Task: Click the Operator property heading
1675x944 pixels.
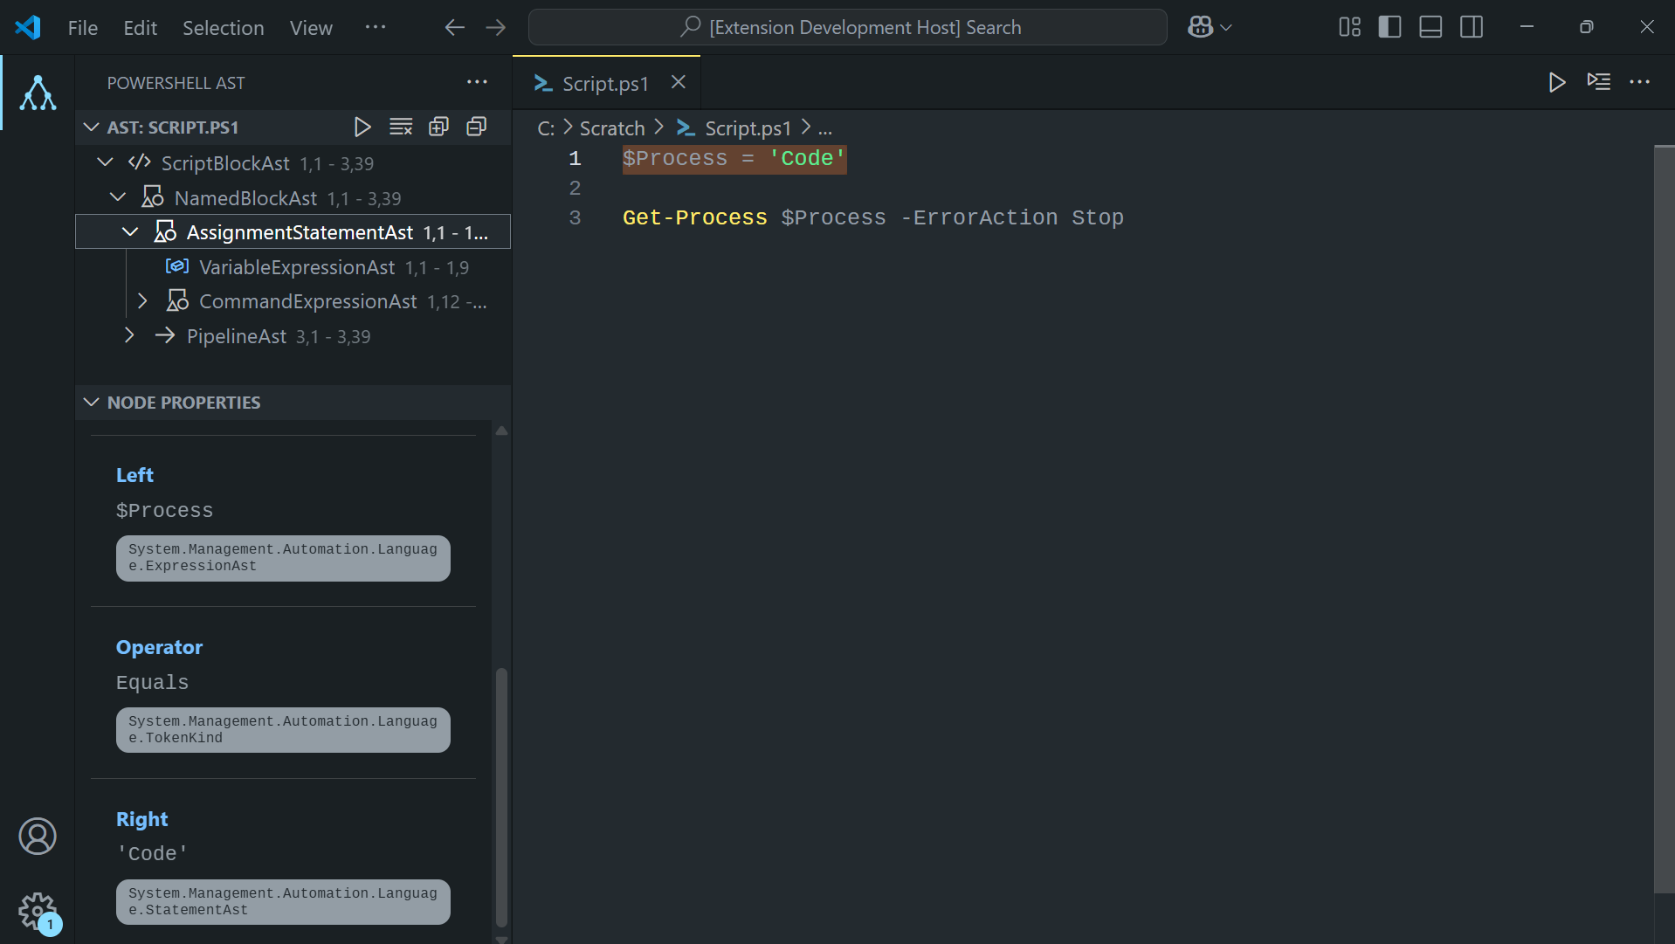Action: tap(159, 647)
